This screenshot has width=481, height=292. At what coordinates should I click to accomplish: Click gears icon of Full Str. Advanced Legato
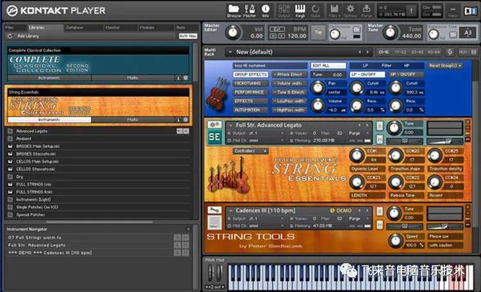point(214,125)
